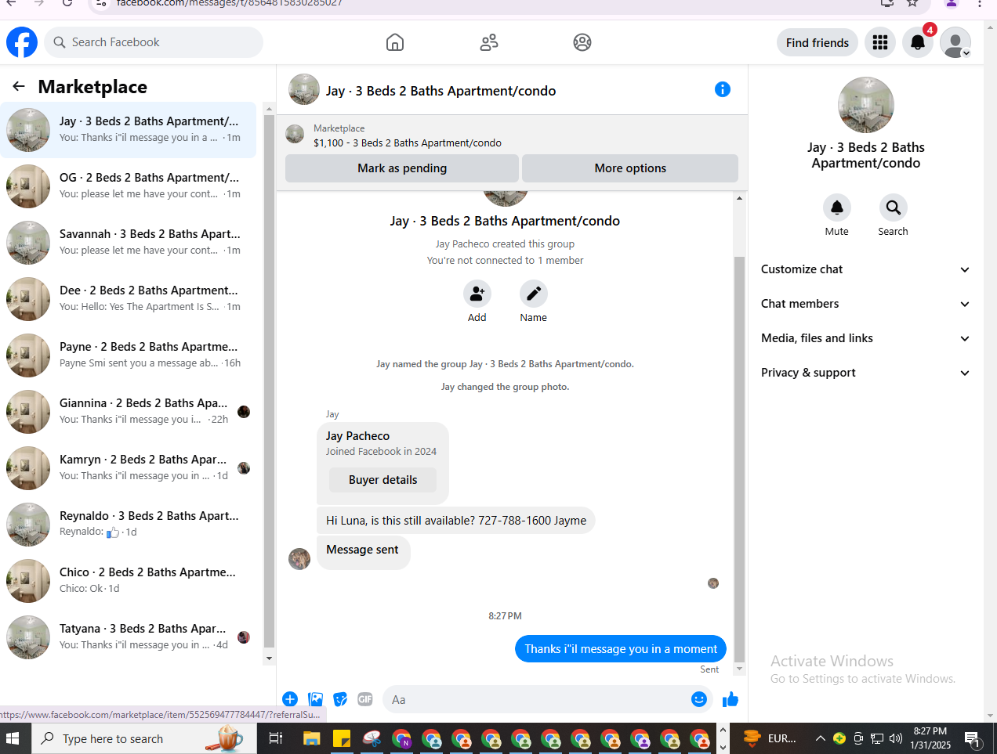Open the $1,100 Marketplace listing link
Image resolution: width=997 pixels, height=754 pixels.
pos(408,143)
